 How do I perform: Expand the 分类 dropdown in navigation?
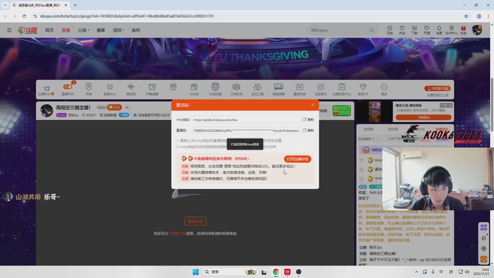(83, 30)
